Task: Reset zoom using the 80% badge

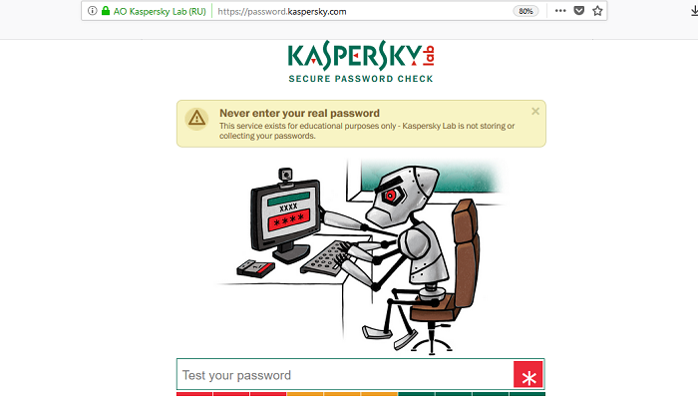Action: [x=525, y=11]
